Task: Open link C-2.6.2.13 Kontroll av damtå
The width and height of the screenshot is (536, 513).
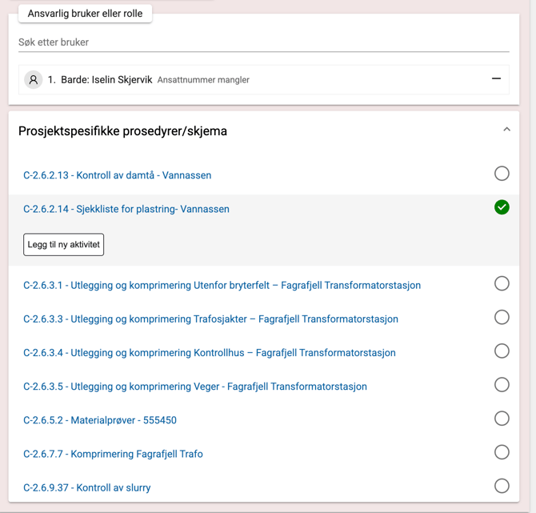Action: tap(117, 175)
